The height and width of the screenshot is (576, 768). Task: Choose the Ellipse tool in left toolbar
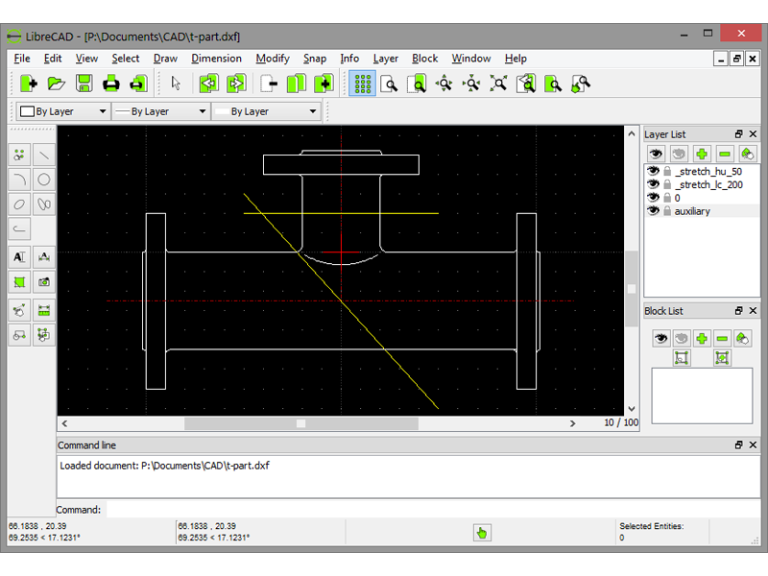[x=19, y=204]
